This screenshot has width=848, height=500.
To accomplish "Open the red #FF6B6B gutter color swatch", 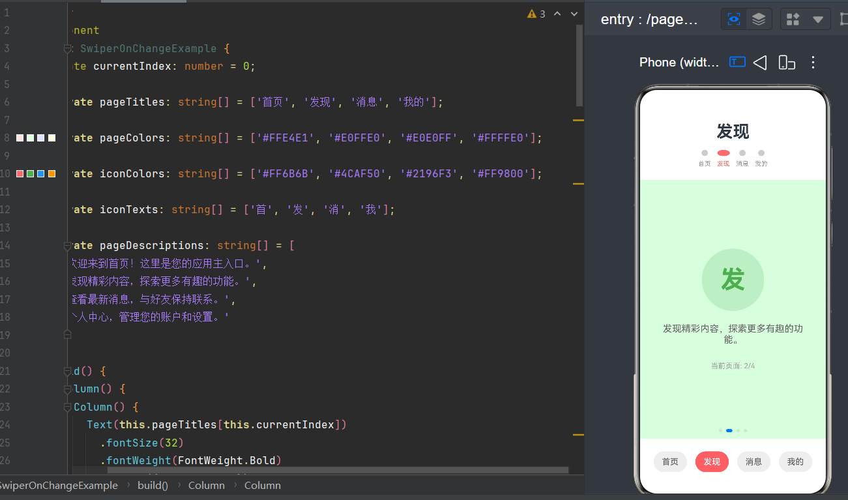I will click(x=20, y=174).
